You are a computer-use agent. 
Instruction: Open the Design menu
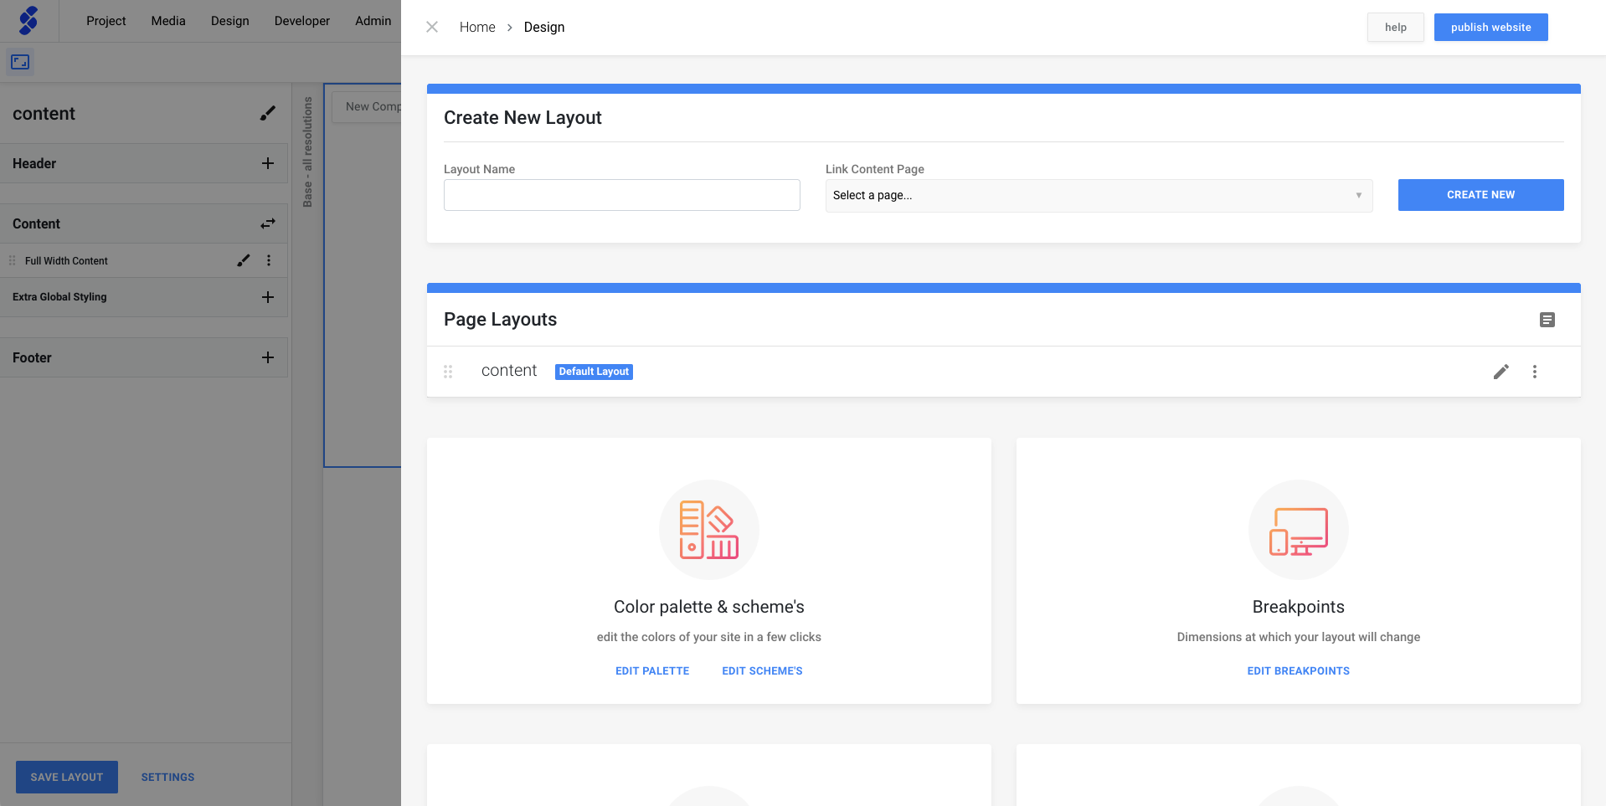tap(230, 21)
